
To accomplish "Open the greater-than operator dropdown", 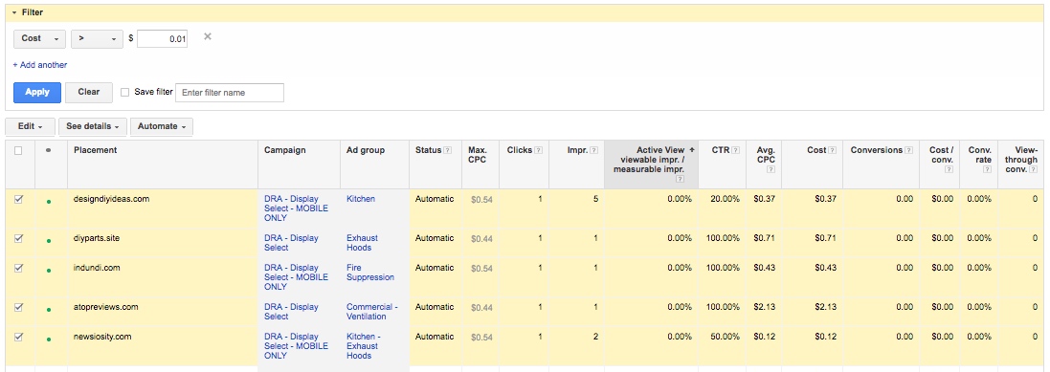I will (97, 39).
